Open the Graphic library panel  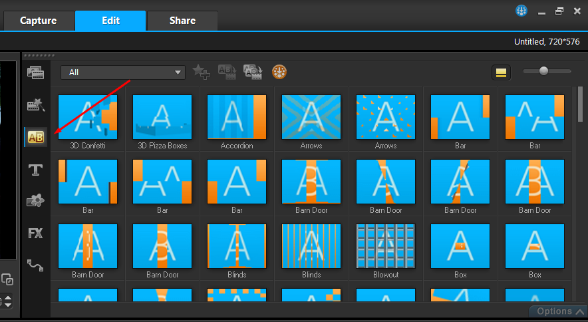pos(35,201)
